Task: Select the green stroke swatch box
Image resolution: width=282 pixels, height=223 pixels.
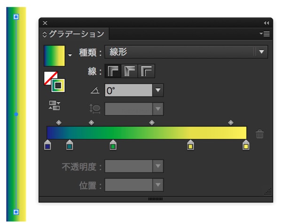Action: point(59,85)
